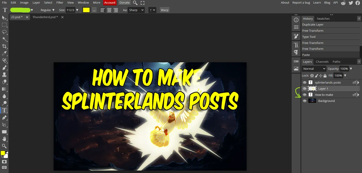Select the Lasso tool
This screenshot has height=173, width=362.
tap(4, 32)
